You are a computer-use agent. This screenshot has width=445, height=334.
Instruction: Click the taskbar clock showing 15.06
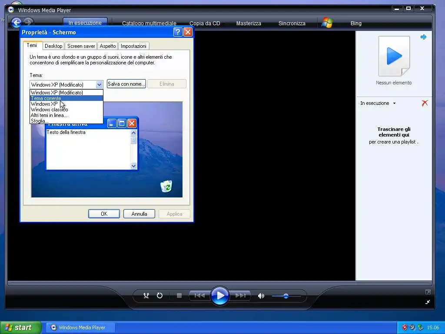(433, 327)
